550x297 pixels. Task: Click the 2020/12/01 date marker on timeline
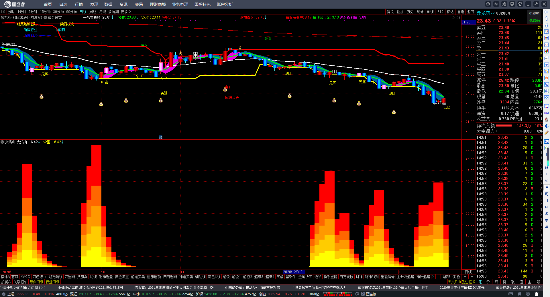[294, 272]
